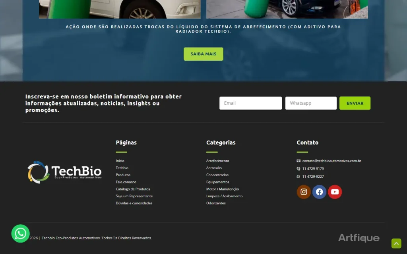Click the floating WhatsApp chat icon

pos(21,233)
